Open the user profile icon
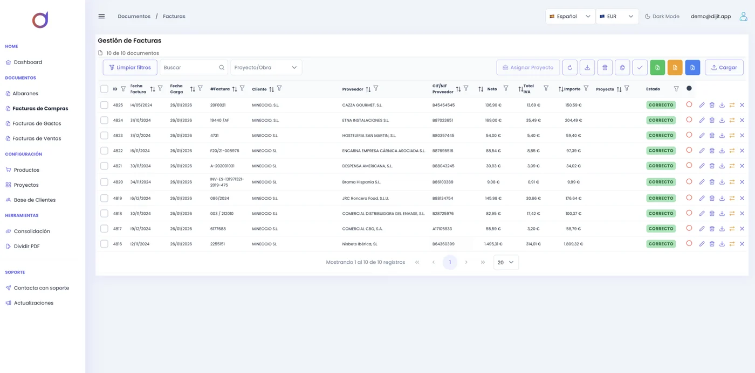This screenshot has width=755, height=373. [x=743, y=16]
